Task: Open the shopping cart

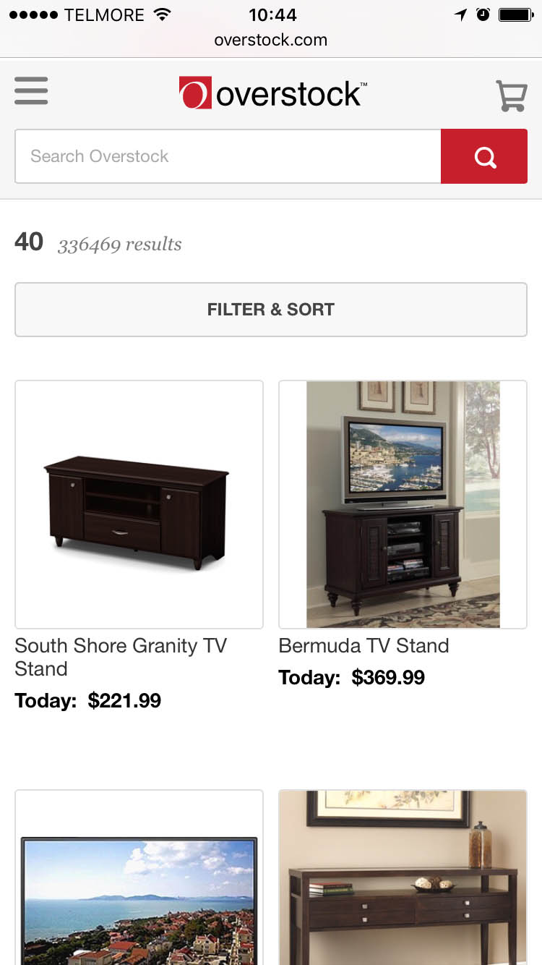Action: [511, 95]
